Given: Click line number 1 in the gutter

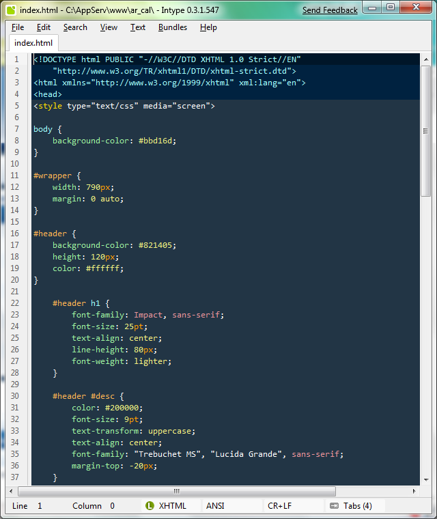Looking at the screenshot, I should [16, 59].
